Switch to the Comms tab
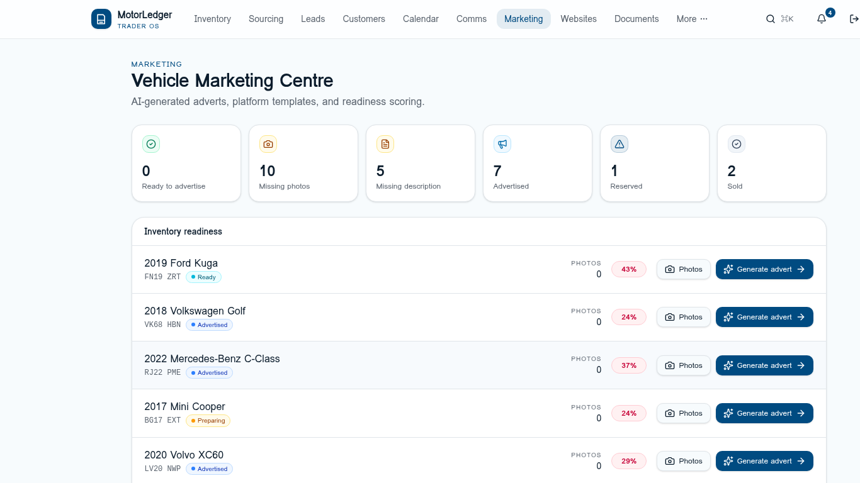This screenshot has width=860, height=483. click(472, 19)
